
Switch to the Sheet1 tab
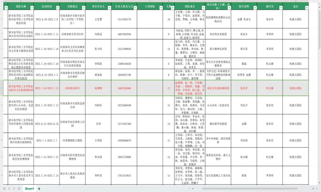point(29,189)
